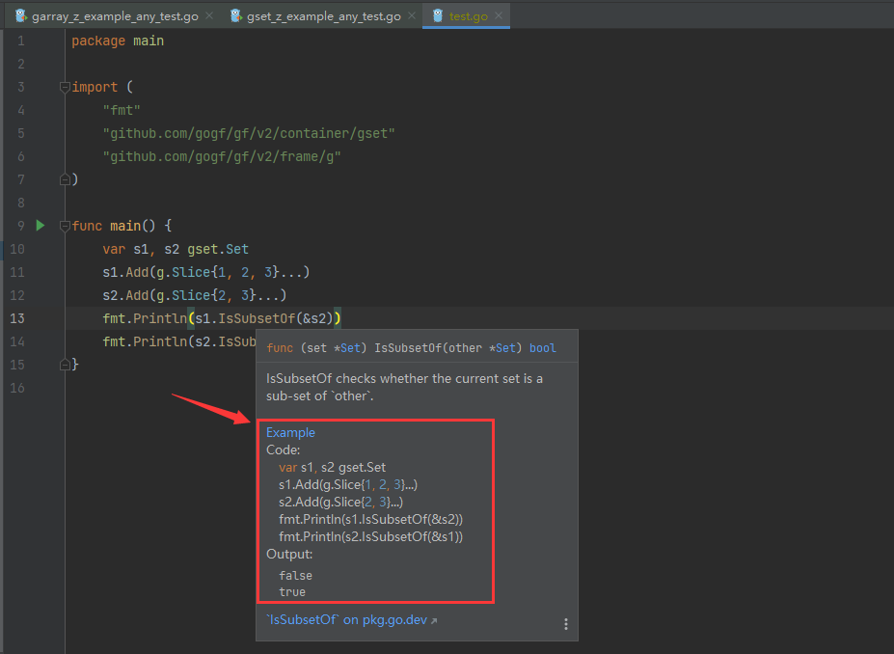The height and width of the screenshot is (654, 894).
Task: Close the test.go editor tab
Action: (499, 16)
